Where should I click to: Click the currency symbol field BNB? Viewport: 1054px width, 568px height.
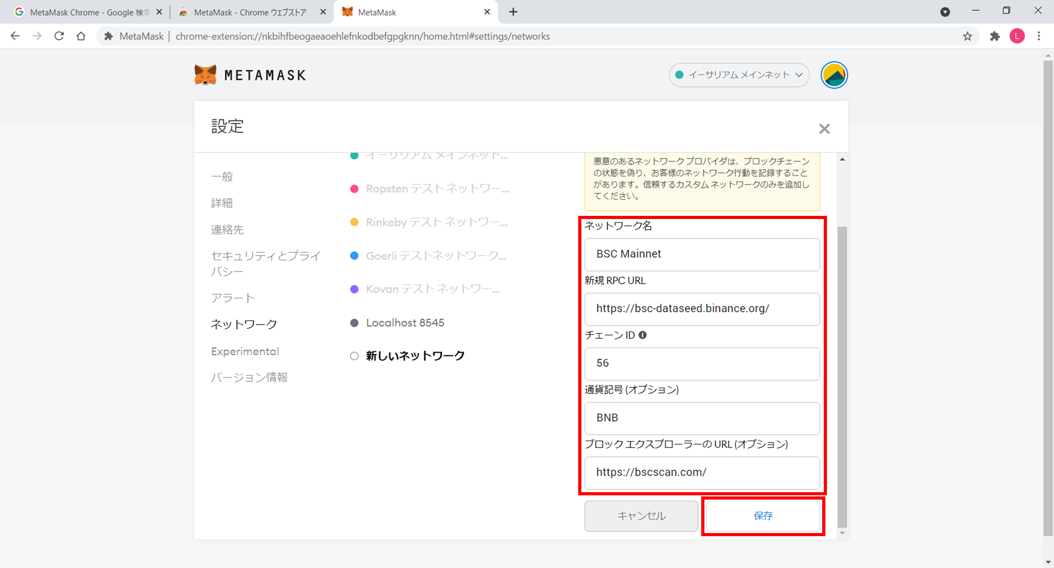(x=702, y=418)
